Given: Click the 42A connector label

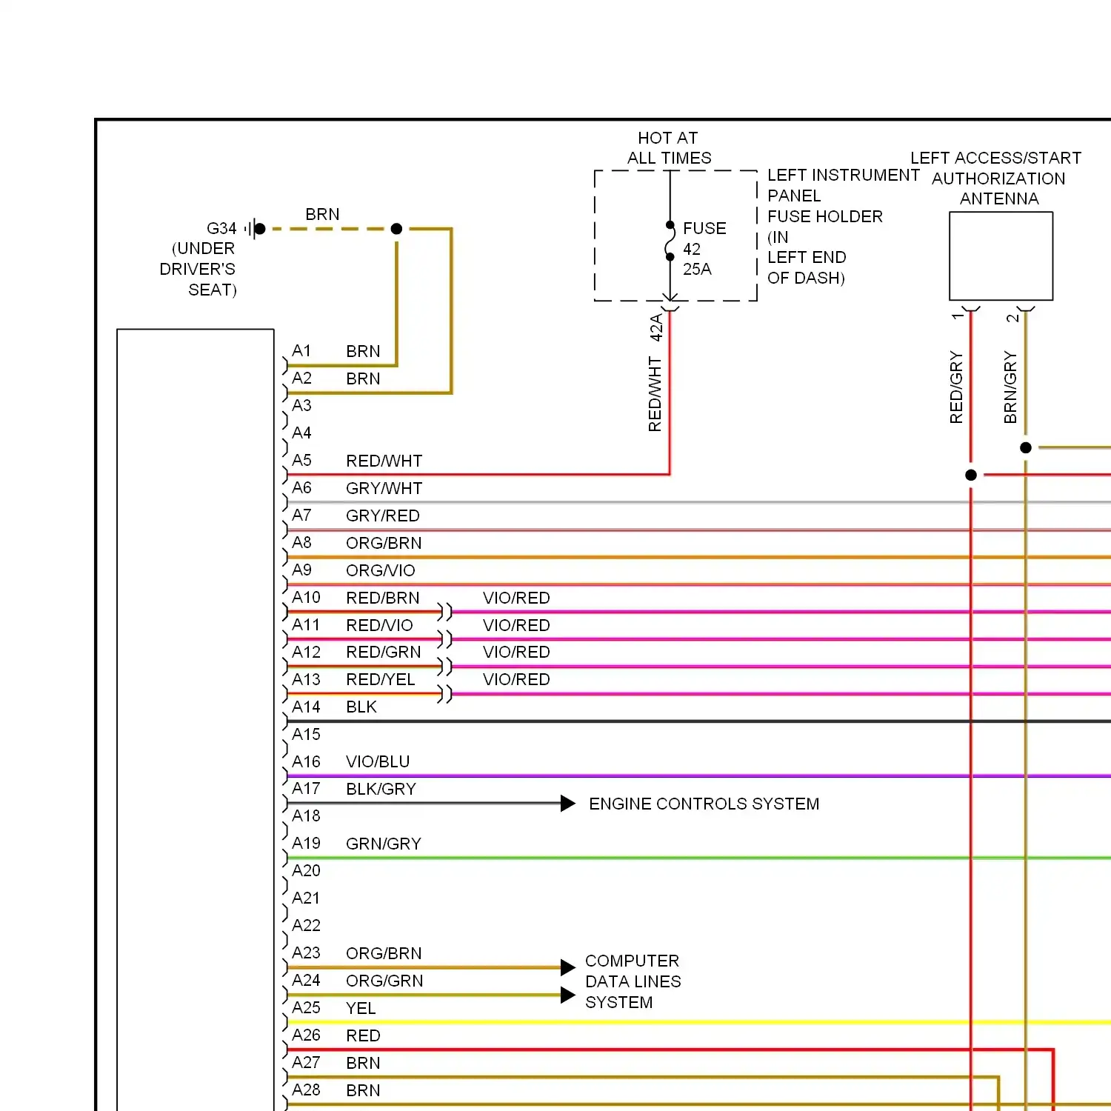Looking at the screenshot, I should point(655,327).
